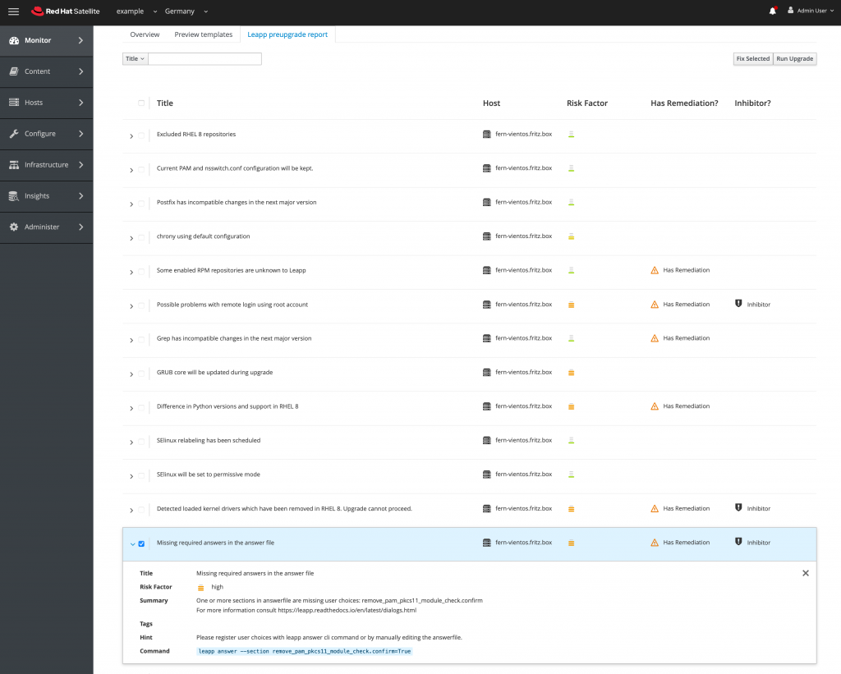Viewport: 841px width, 674px height.
Task: Click the Run Upgrade button
Action: [795, 59]
